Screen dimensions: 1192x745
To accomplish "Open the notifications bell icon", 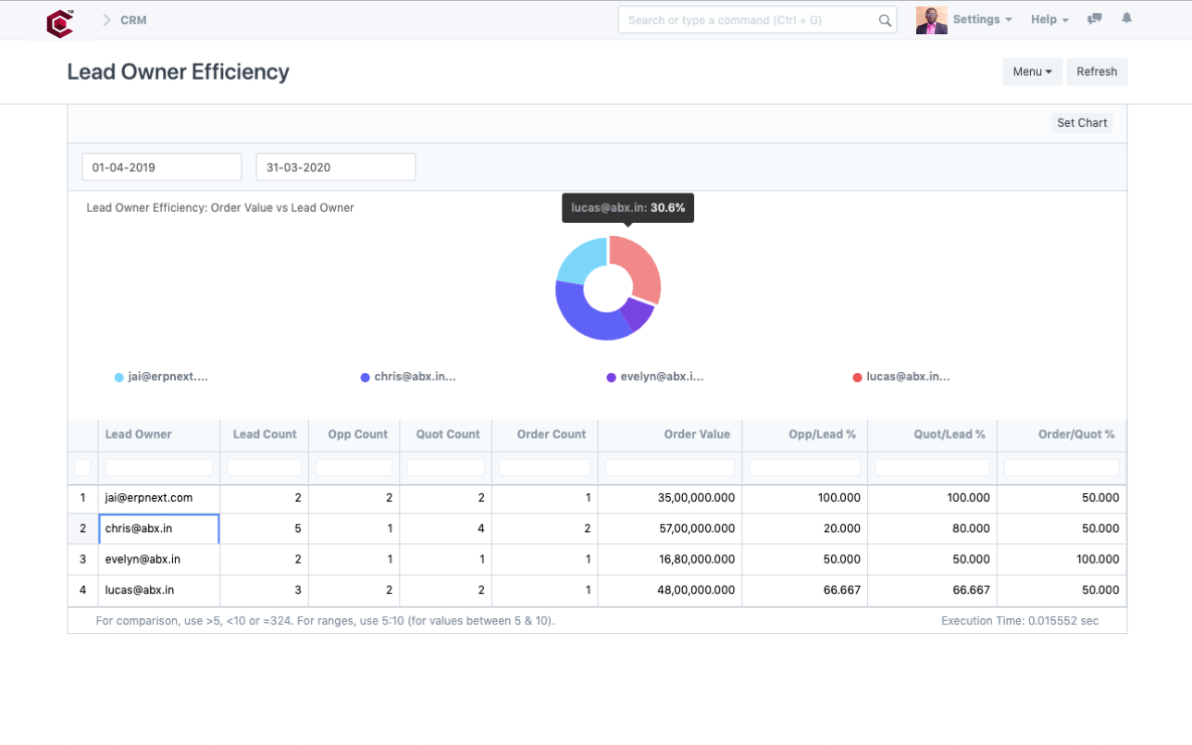I will pos(1126,19).
